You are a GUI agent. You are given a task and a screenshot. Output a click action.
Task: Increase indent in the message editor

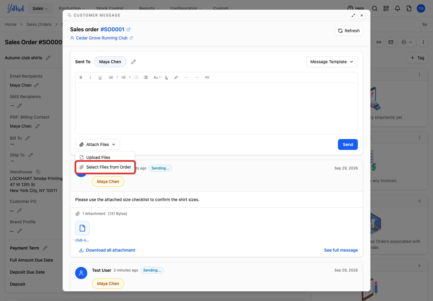point(146,77)
